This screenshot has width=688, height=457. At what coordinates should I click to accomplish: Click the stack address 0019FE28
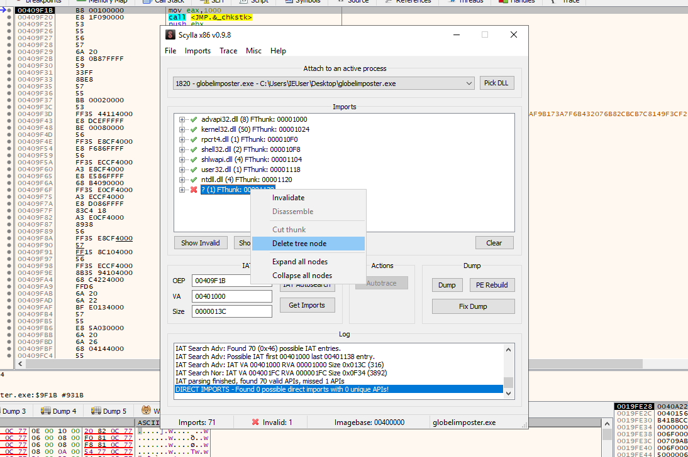tap(635, 406)
